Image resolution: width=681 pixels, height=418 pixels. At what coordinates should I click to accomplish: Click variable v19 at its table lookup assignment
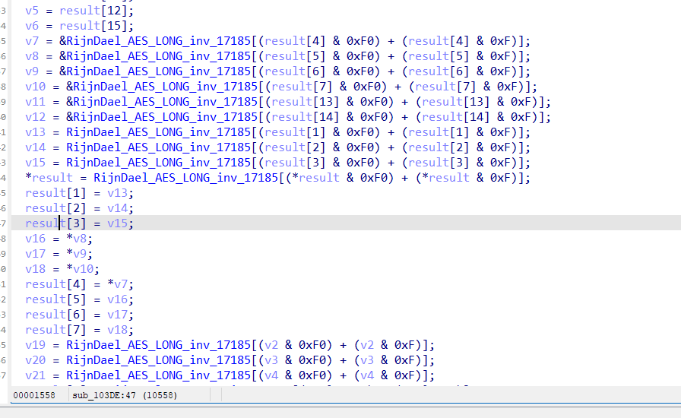point(35,345)
